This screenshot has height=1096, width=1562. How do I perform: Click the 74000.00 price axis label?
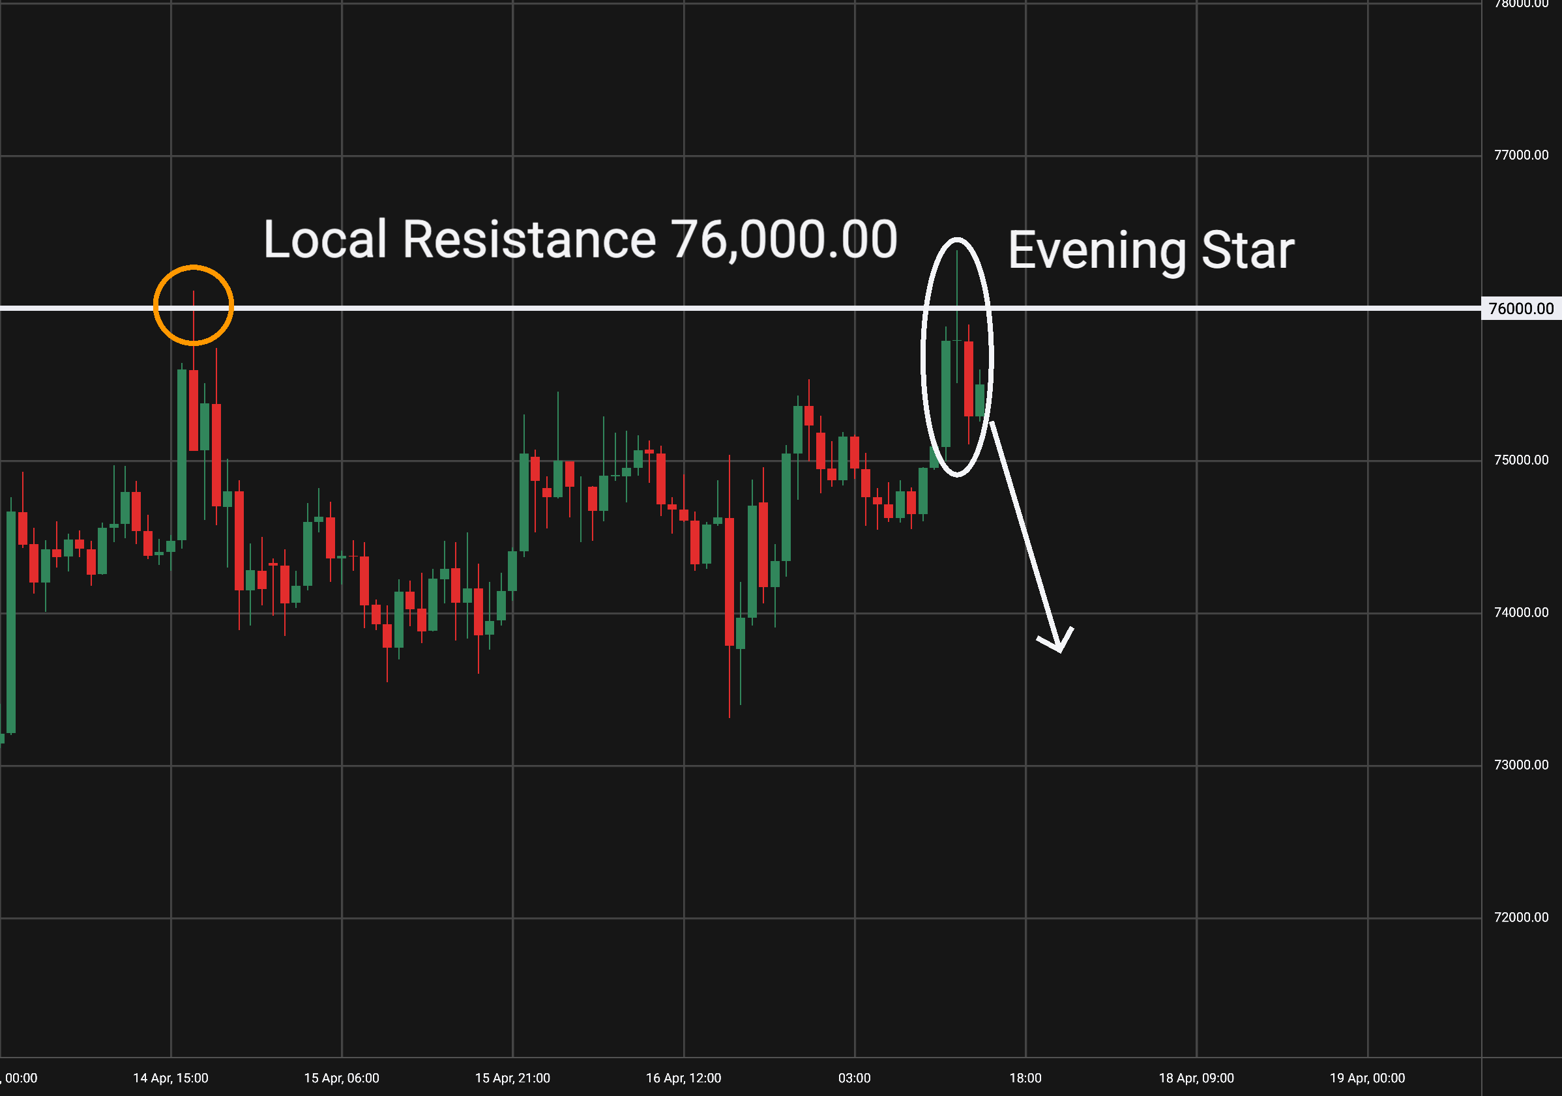[x=1520, y=613]
